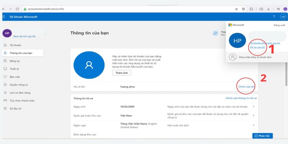Click the monitor icon beside Thiết bị

pos(5,69)
